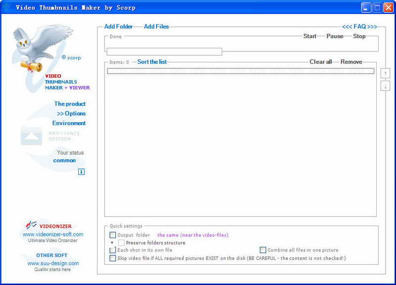Screen dimensions: 396x285
Task: Expand the Options menu in sidebar
Action: [x=71, y=114]
